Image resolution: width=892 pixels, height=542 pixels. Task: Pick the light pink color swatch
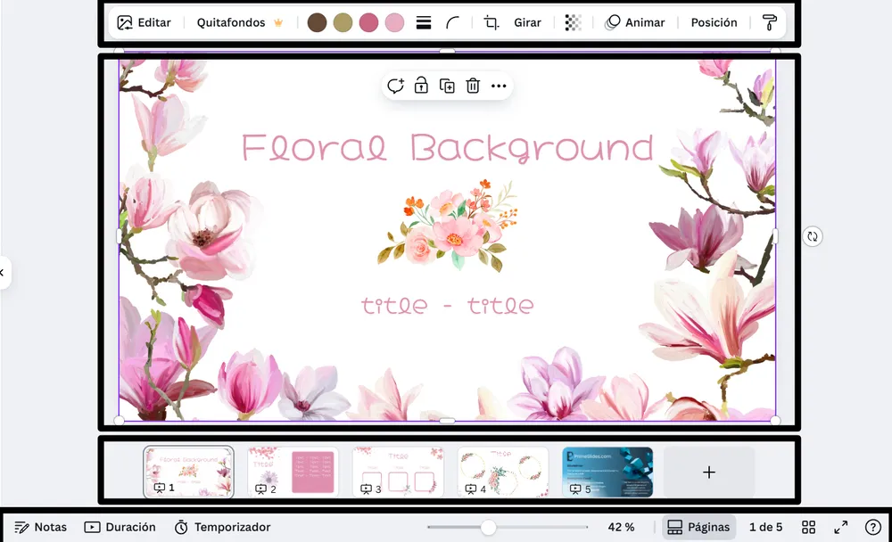click(394, 22)
